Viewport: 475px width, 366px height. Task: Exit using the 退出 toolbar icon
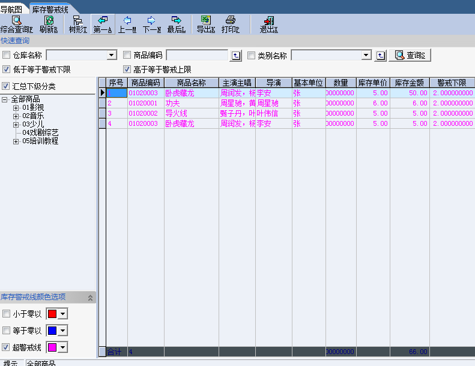[268, 24]
